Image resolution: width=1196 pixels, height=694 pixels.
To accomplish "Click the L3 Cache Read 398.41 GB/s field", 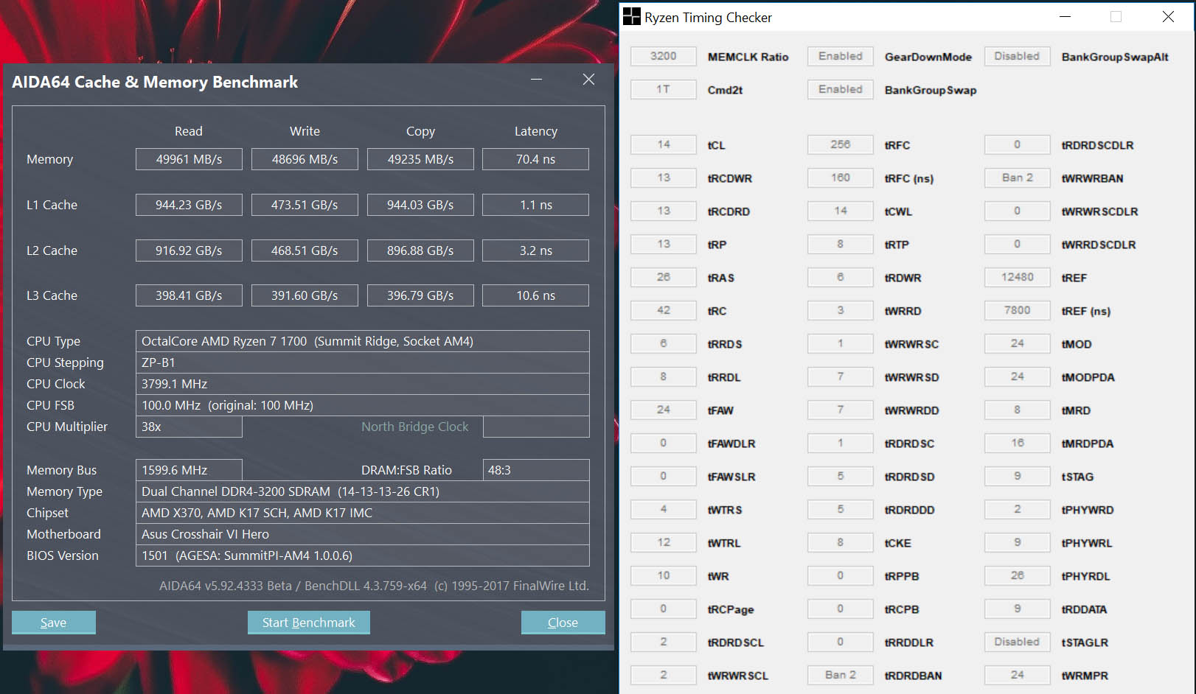I will click(189, 295).
